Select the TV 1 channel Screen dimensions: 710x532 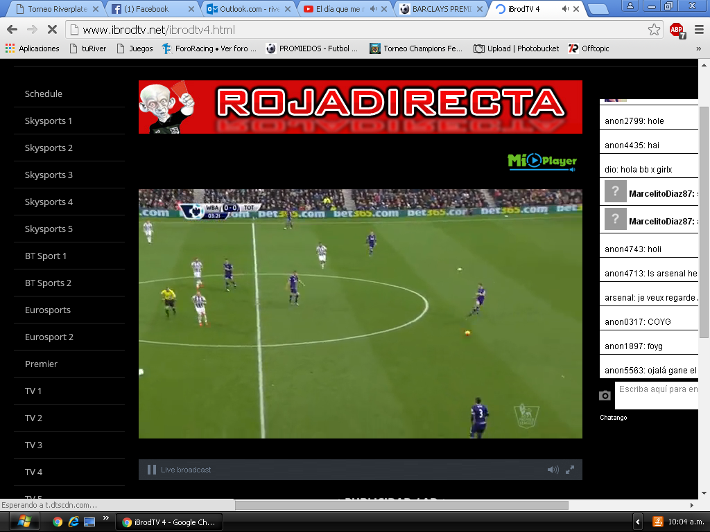click(x=33, y=391)
